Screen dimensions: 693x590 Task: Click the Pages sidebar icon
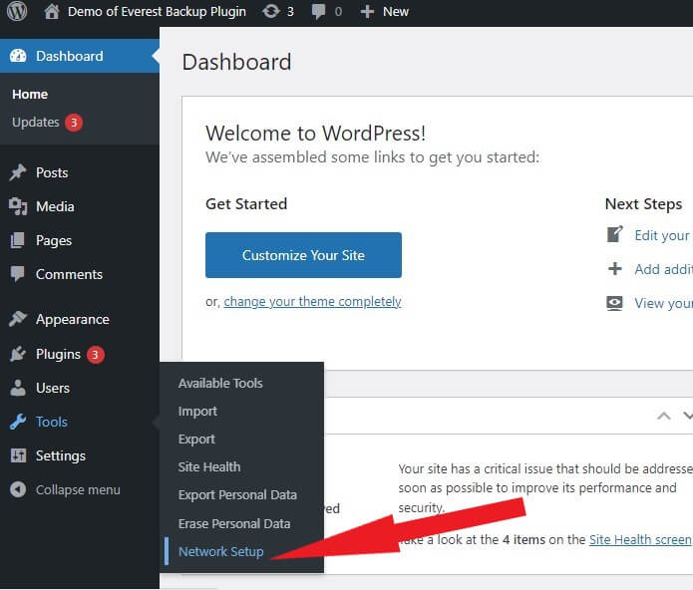coord(18,240)
